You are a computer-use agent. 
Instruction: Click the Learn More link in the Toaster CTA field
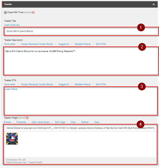11,89
